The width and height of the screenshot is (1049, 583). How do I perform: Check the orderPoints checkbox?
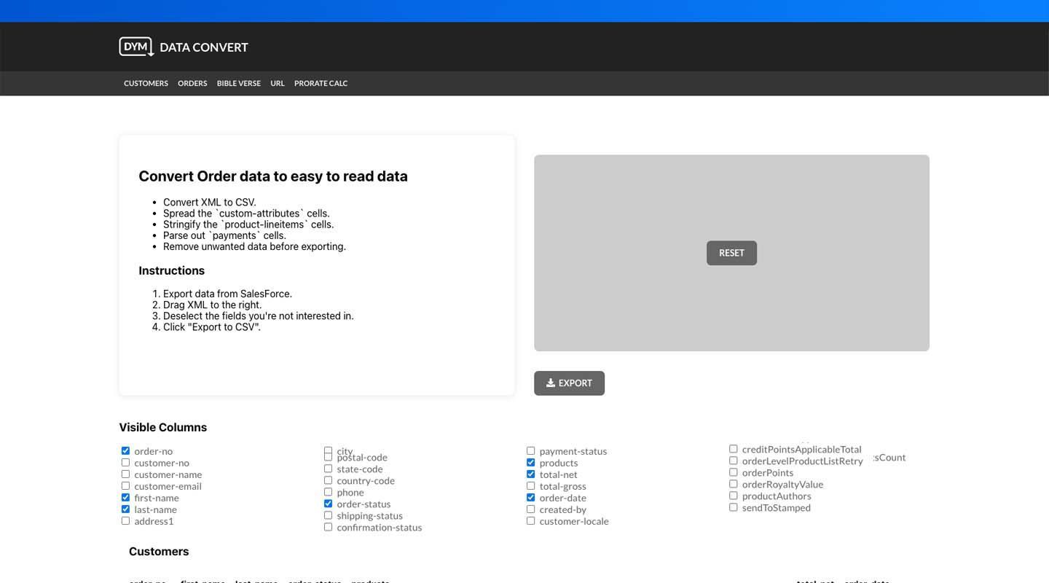(733, 472)
